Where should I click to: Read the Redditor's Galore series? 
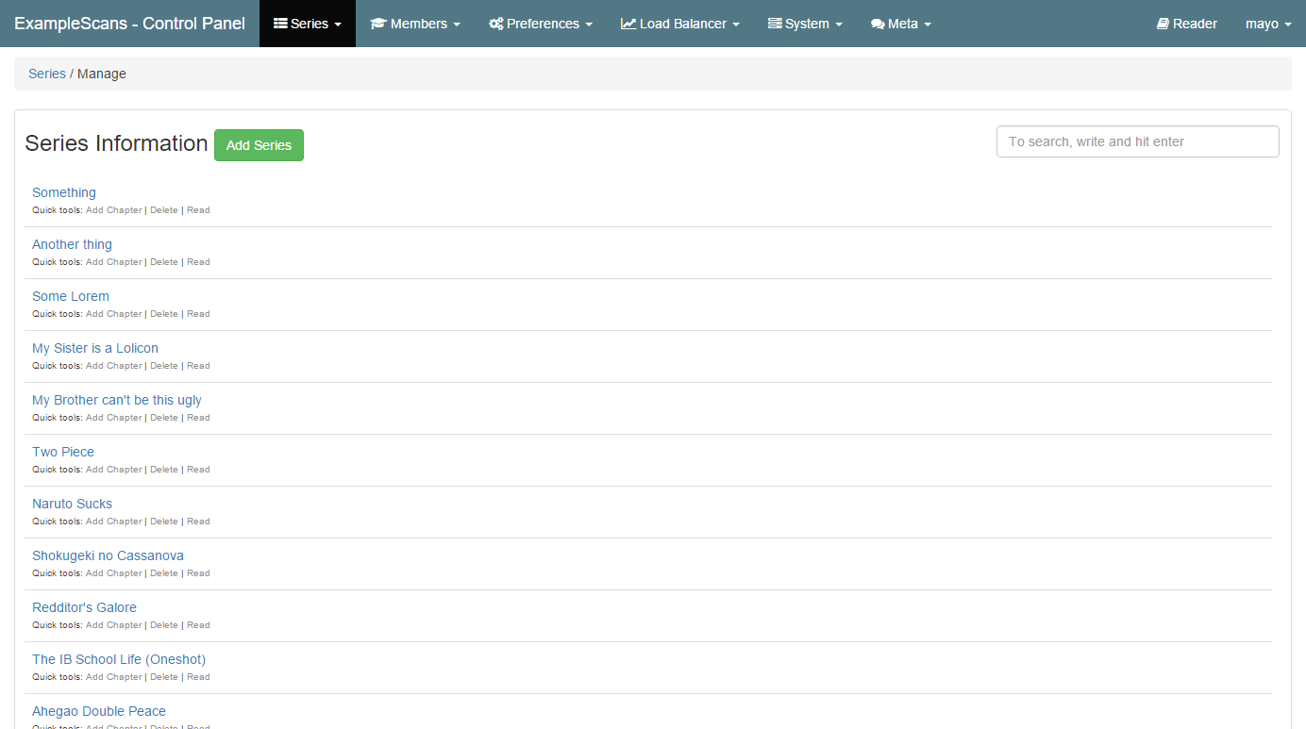point(198,625)
